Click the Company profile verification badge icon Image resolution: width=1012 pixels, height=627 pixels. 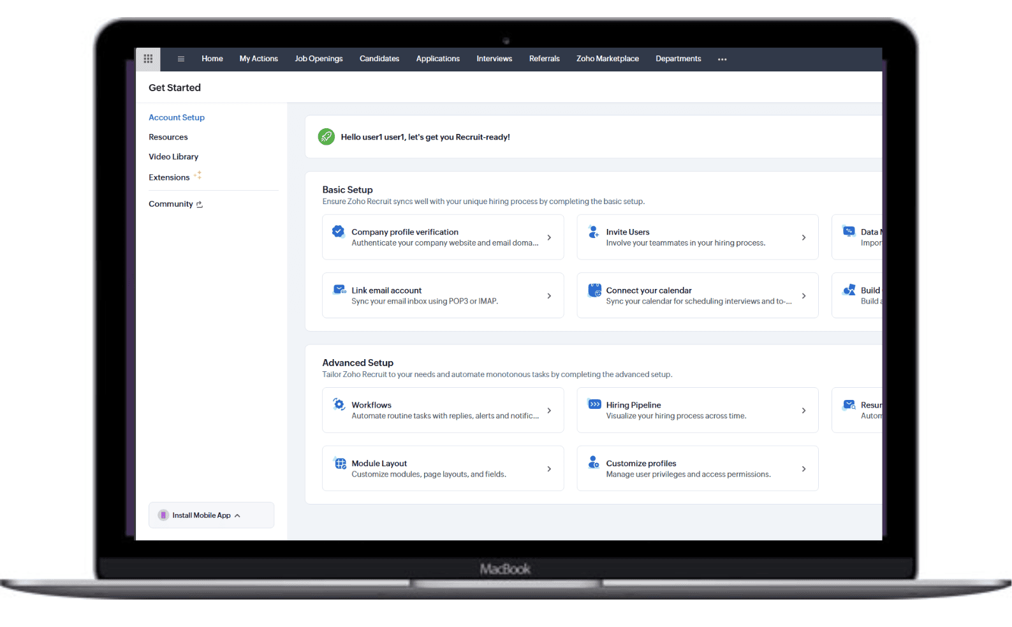tap(339, 232)
